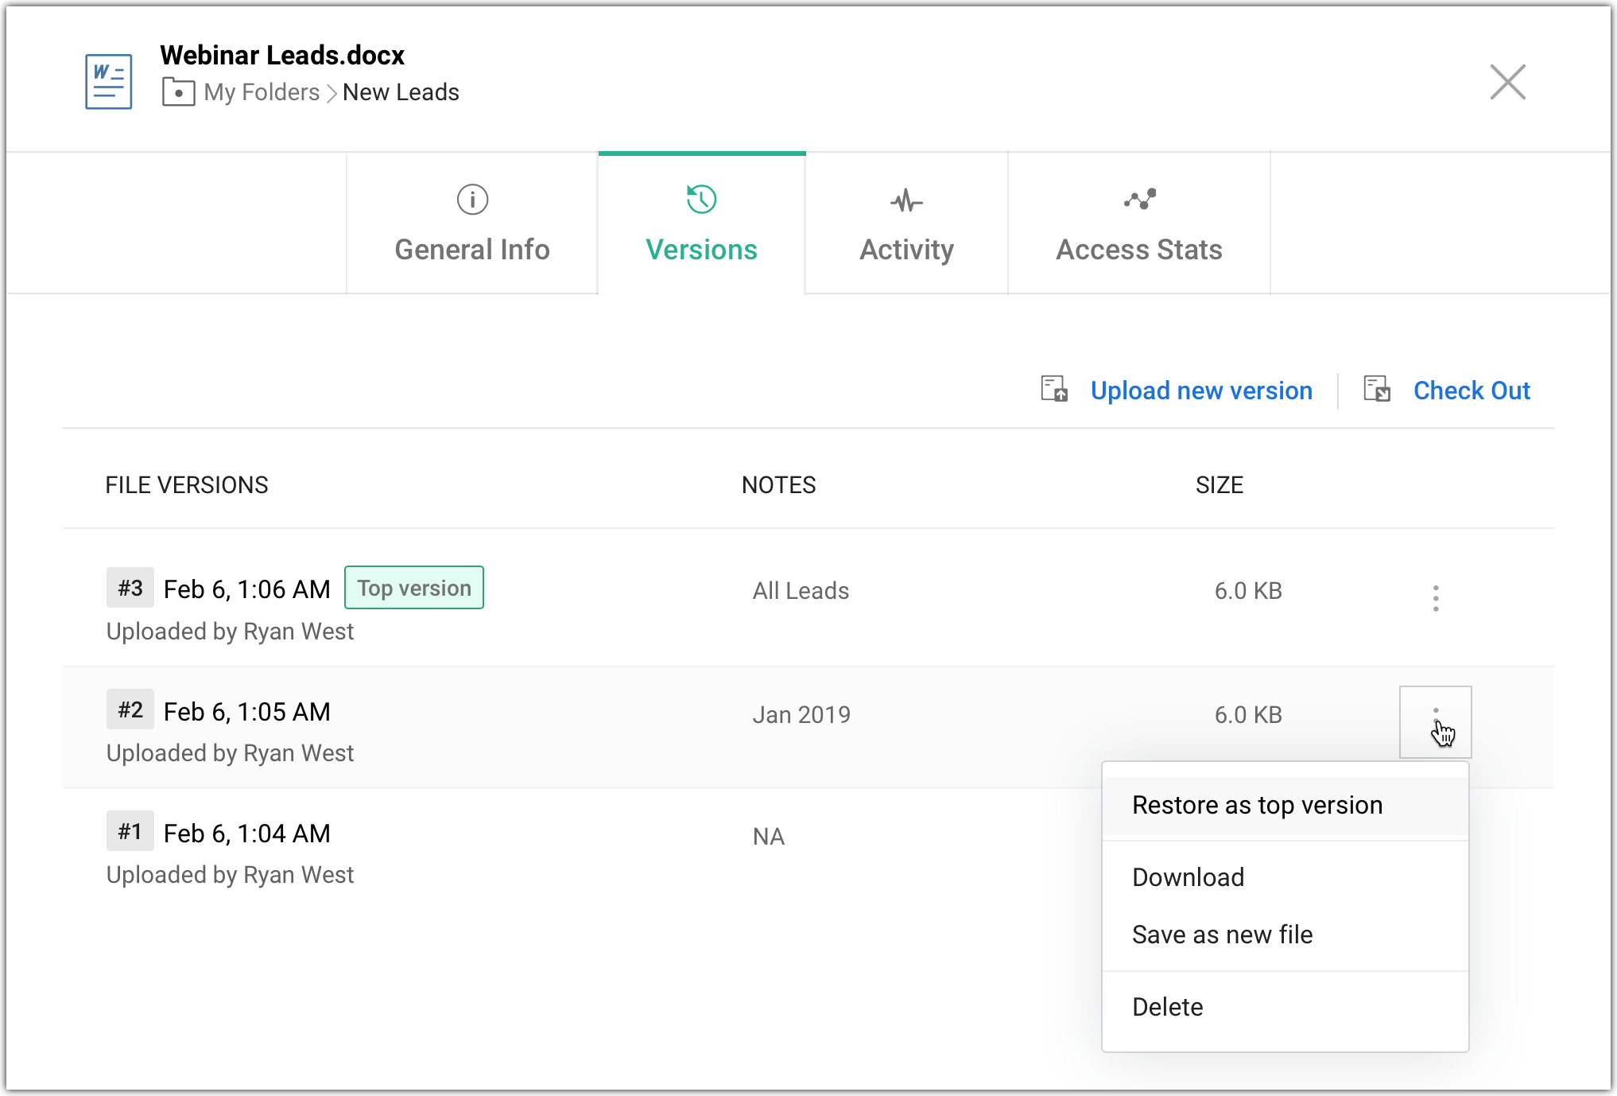Click the Access Stats graph icon
The image size is (1617, 1096).
(x=1139, y=200)
